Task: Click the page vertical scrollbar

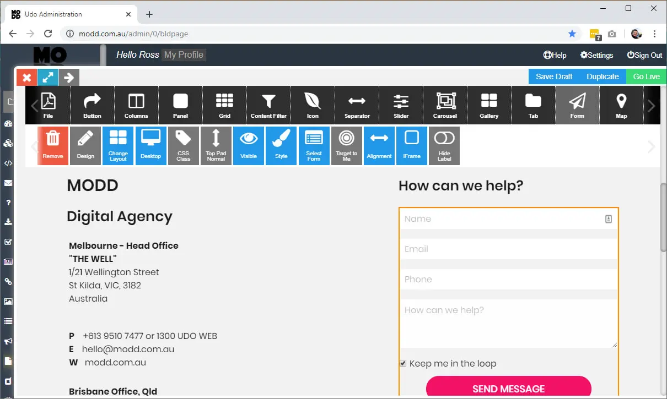Action: tap(664, 217)
